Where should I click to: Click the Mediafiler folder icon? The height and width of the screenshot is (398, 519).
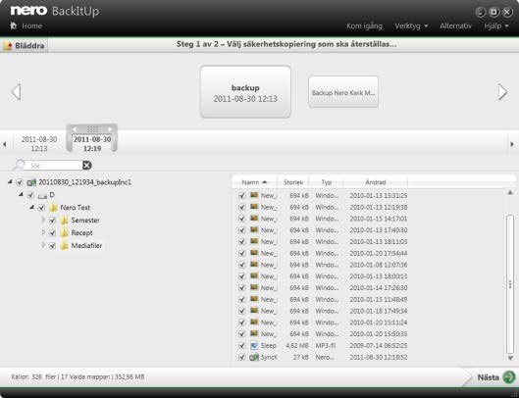[x=64, y=245]
